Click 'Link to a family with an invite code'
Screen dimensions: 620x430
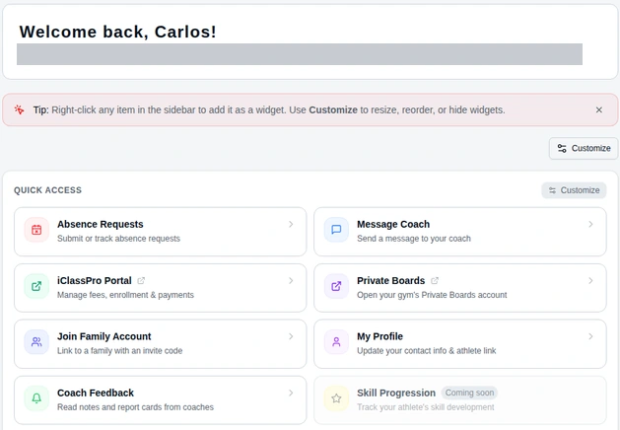click(120, 351)
